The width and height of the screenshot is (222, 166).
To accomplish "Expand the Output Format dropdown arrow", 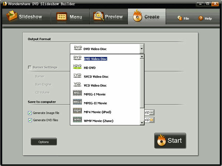I will pos(142,49).
